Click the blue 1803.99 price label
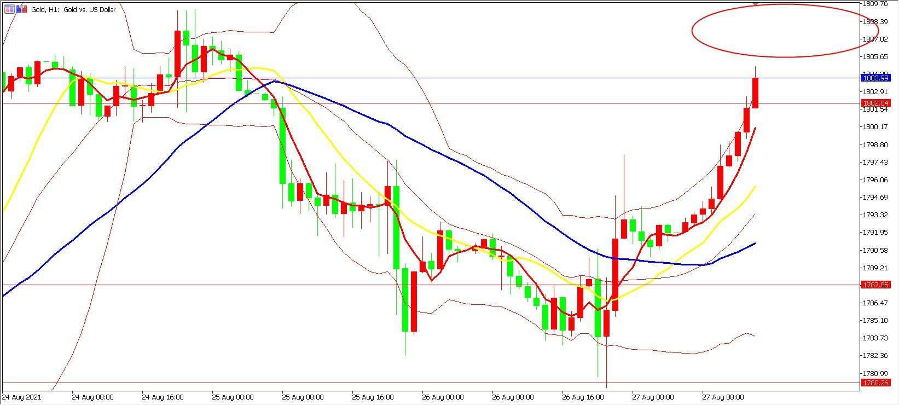The width and height of the screenshot is (899, 405). 875,78
